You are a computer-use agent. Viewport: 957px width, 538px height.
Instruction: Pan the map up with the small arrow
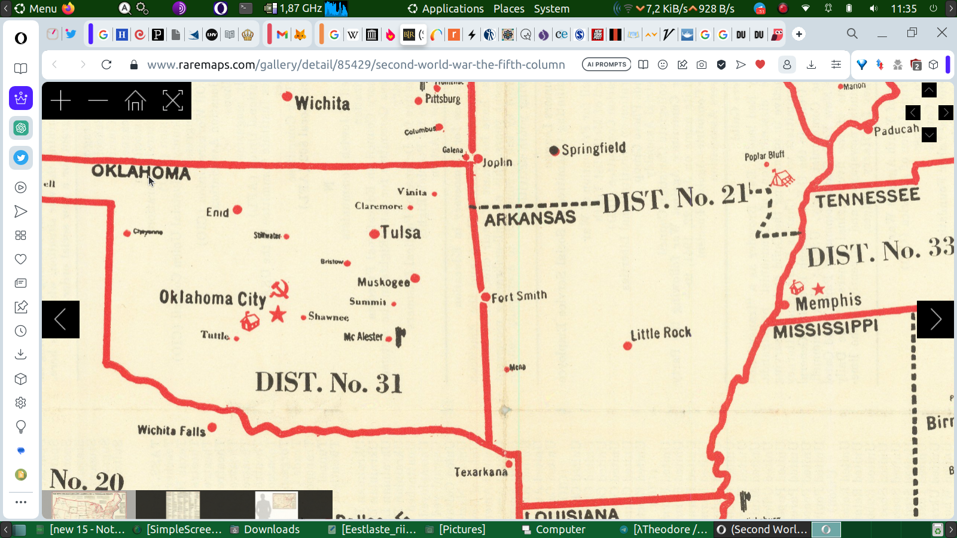tap(929, 90)
